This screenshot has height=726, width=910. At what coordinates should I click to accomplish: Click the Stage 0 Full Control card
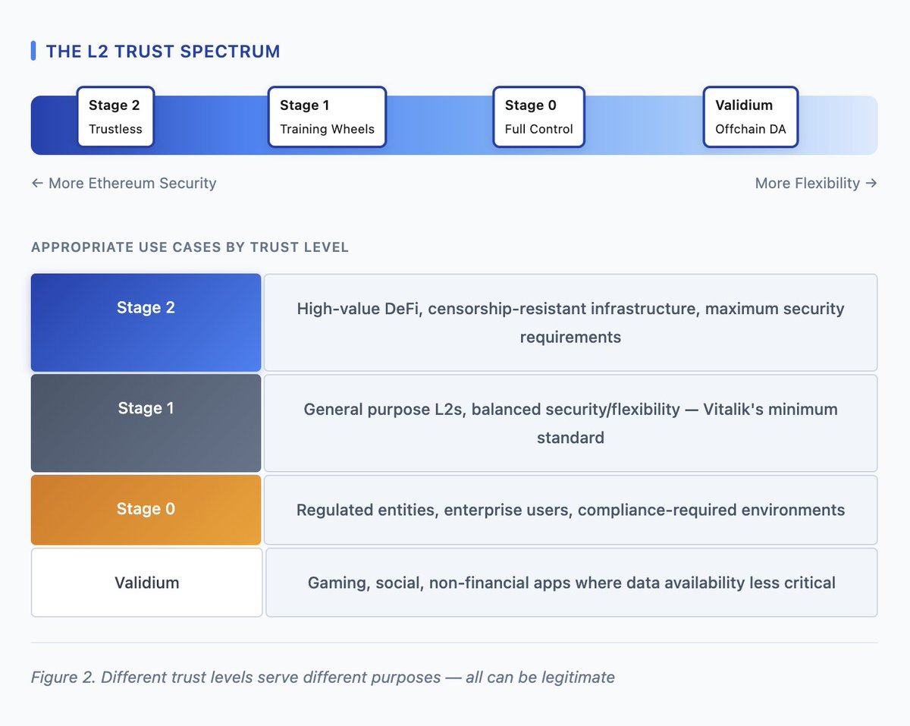pyautogui.click(x=538, y=117)
